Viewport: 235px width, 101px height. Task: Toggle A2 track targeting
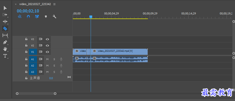click(33, 66)
